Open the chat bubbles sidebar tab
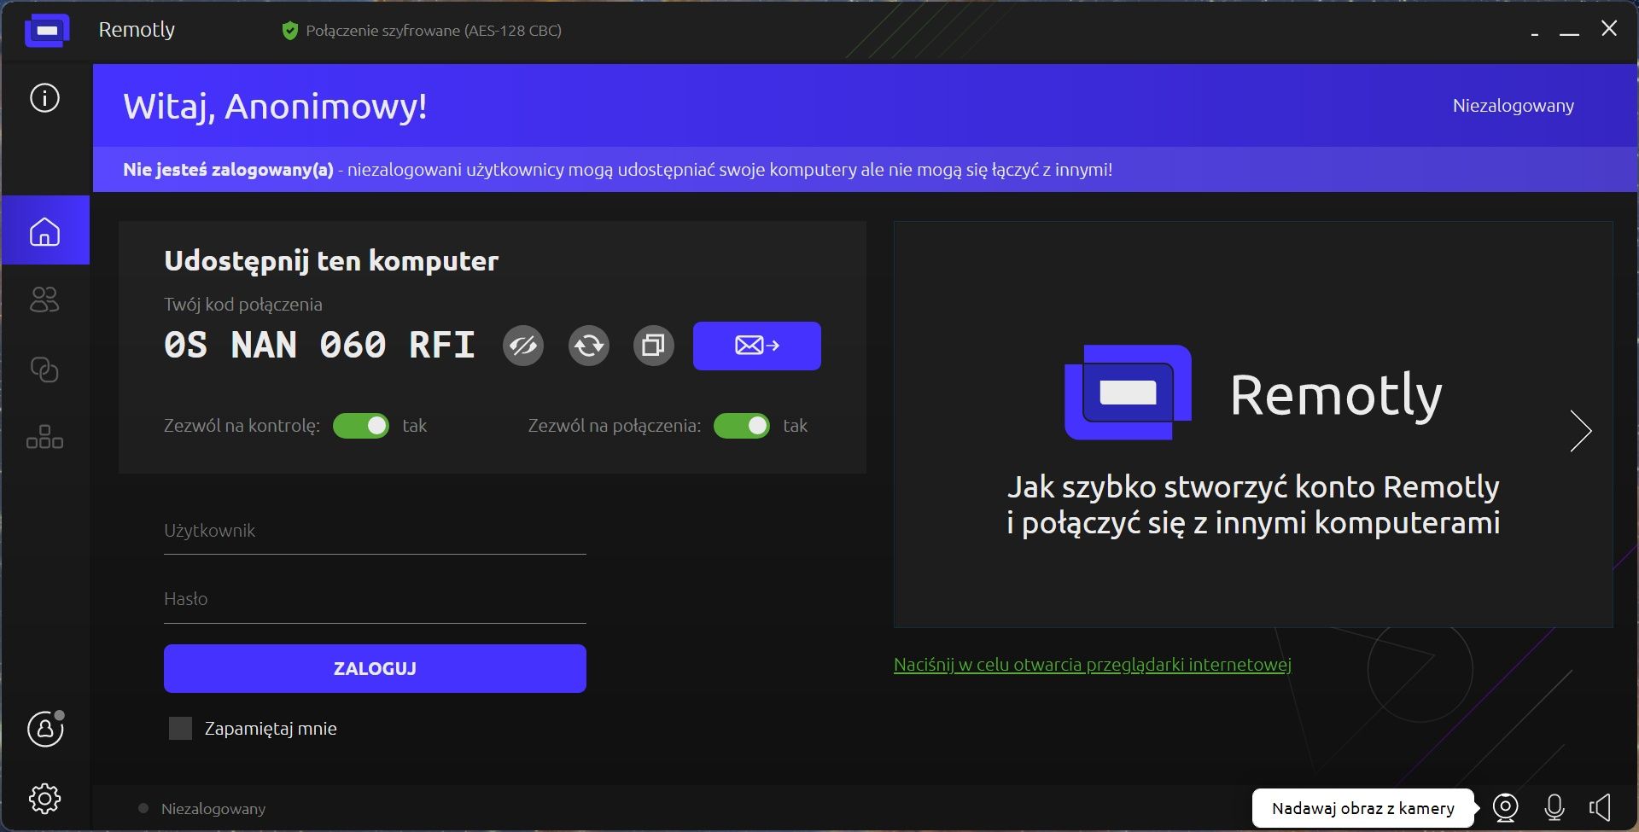The width and height of the screenshot is (1639, 832). [44, 369]
